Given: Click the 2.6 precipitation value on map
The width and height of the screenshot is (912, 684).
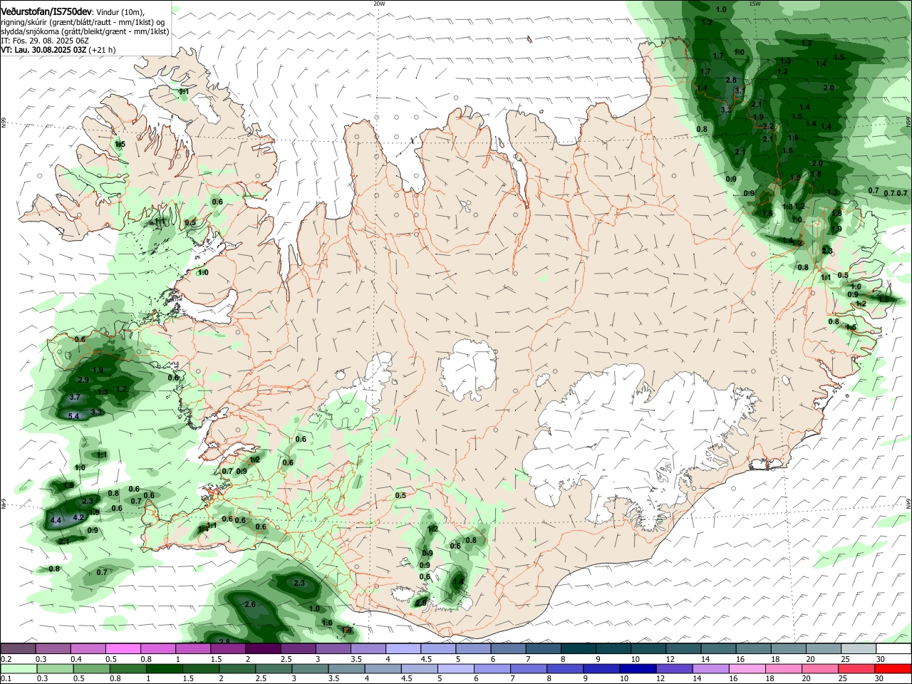Looking at the screenshot, I should (x=250, y=604).
